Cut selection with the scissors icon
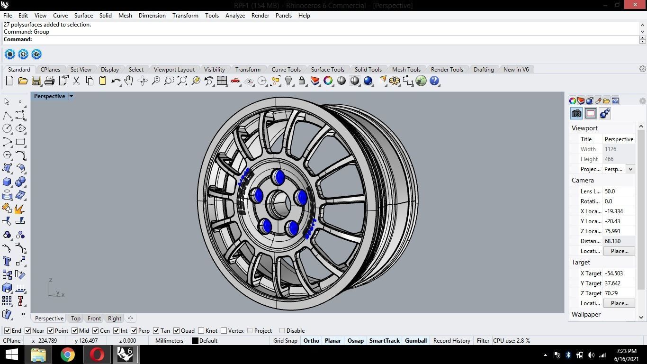Viewport: 647px width, 364px height. (76, 81)
